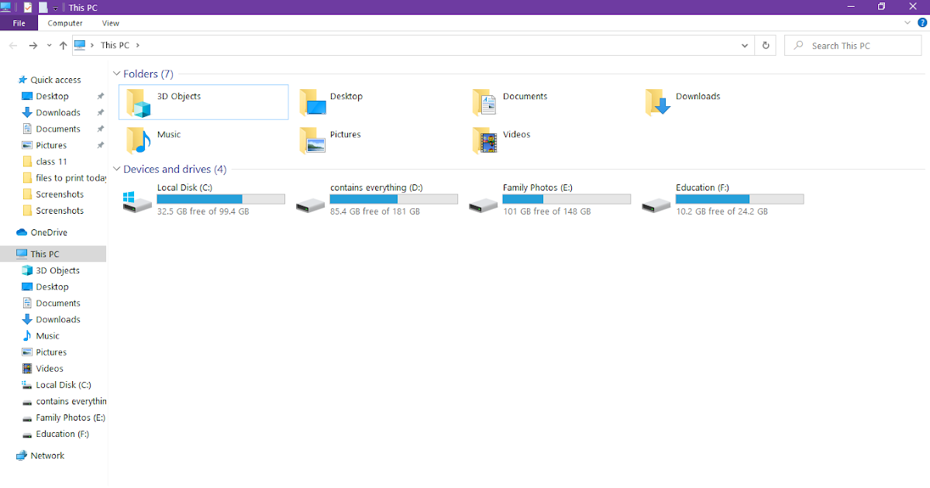Unpin Desktop from Quick access
This screenshot has height=488, width=930.
pos(100,96)
